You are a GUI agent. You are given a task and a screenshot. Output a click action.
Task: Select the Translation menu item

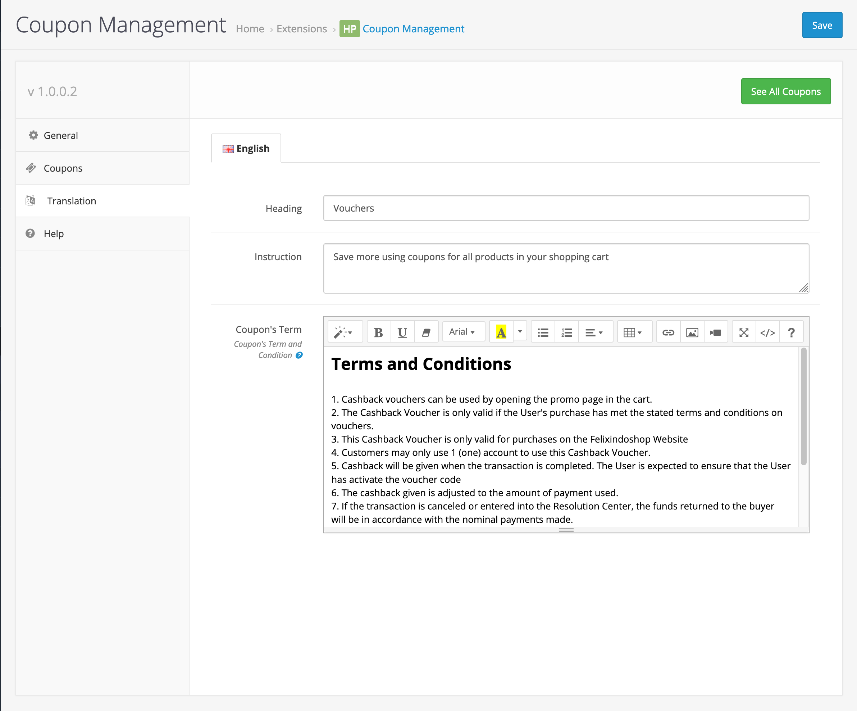102,200
